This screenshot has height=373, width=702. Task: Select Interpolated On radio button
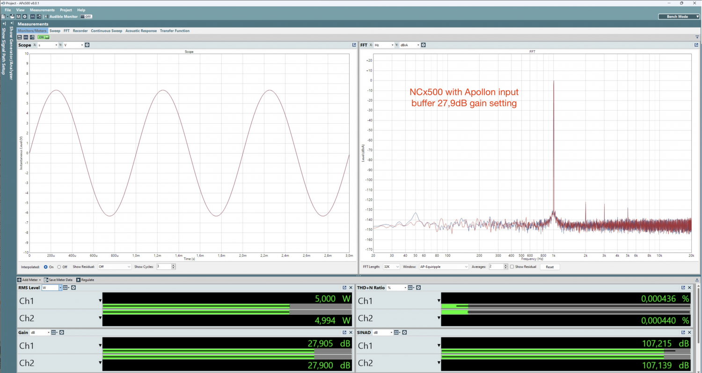pyautogui.click(x=45, y=267)
